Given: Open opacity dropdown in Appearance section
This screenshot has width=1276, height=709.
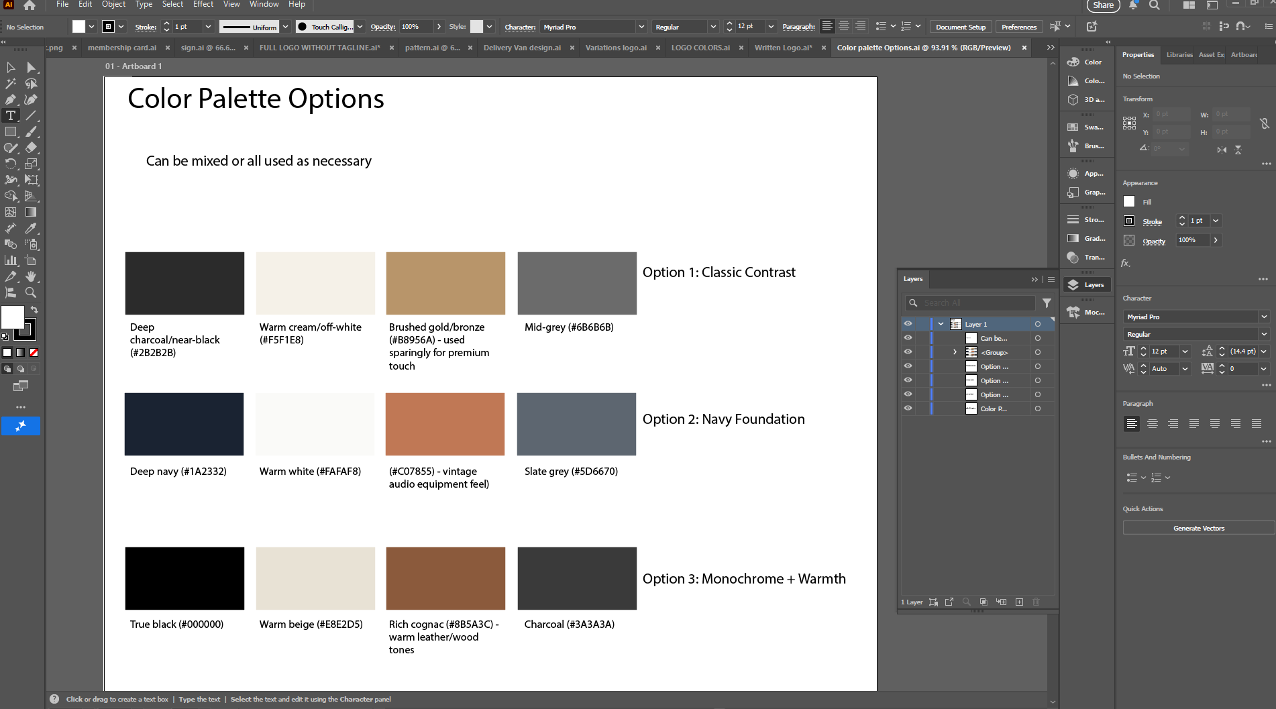Looking at the screenshot, I should pyautogui.click(x=1216, y=240).
